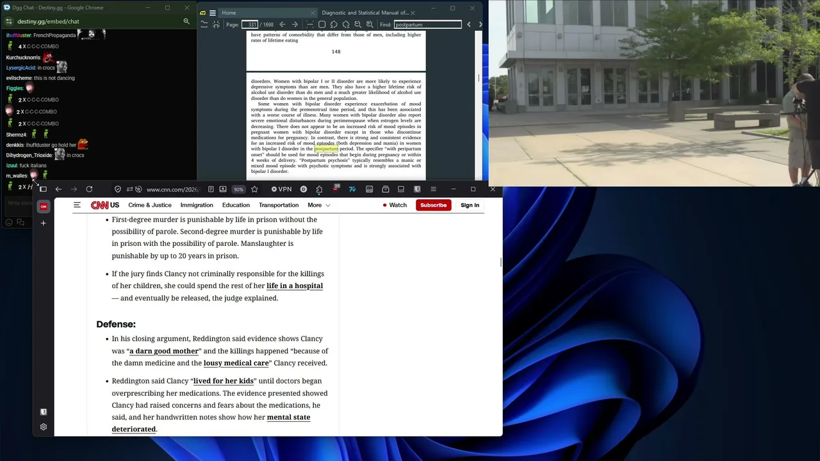Image resolution: width=820 pixels, height=461 pixels.
Task: Zoom in on the PDF document
Action: pyautogui.click(x=370, y=24)
